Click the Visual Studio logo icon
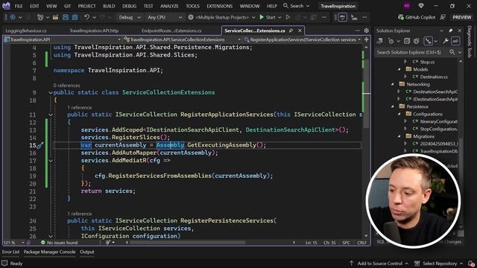 pyautogui.click(x=6, y=6)
